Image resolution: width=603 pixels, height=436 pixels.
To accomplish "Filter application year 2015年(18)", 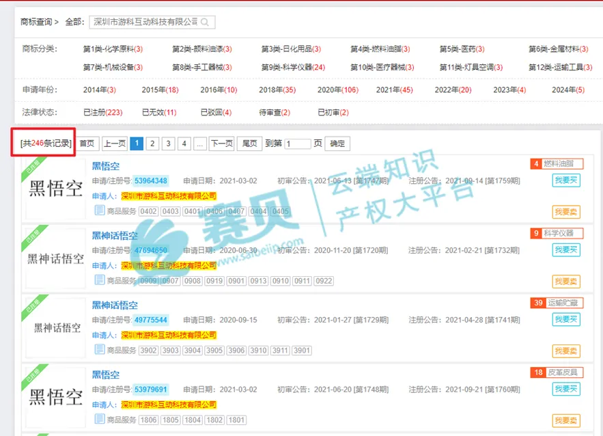I will (x=160, y=90).
